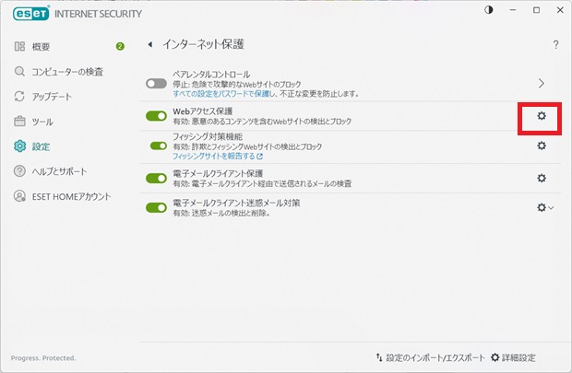Click the INTERNET SECURITY title text
572x373 pixels.
coord(98,14)
